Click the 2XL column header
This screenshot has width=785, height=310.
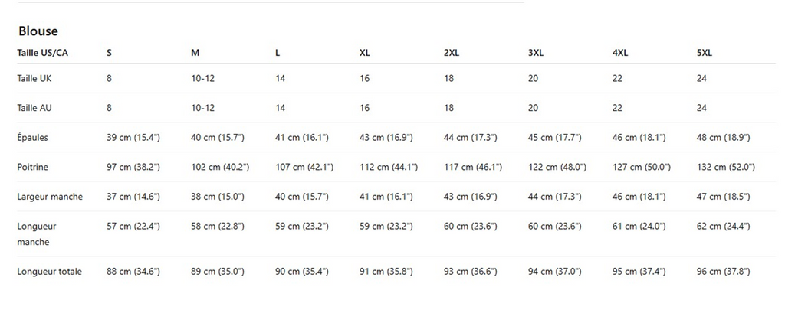(452, 53)
